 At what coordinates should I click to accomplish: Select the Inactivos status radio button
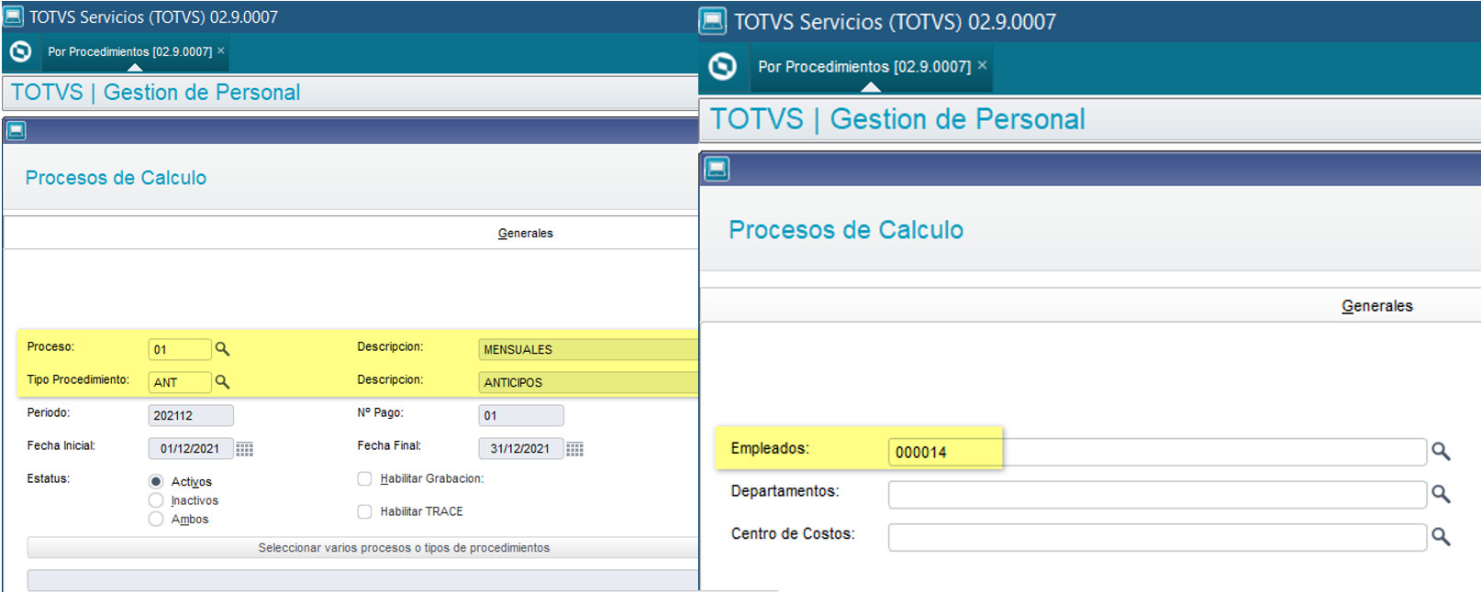156,500
